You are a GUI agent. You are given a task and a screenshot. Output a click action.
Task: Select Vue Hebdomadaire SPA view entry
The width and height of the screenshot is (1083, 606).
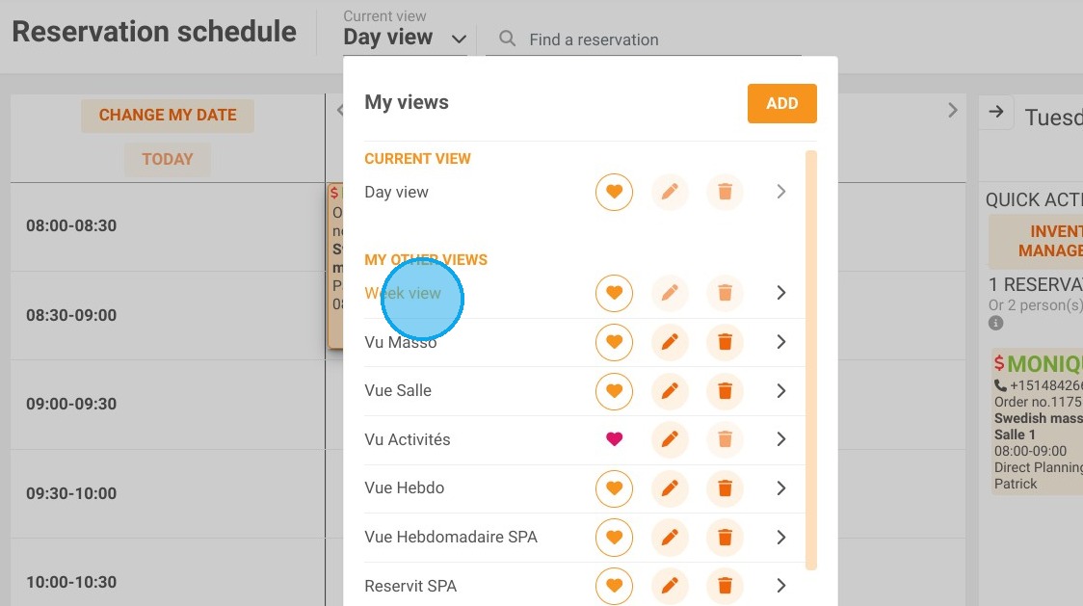[x=451, y=537]
